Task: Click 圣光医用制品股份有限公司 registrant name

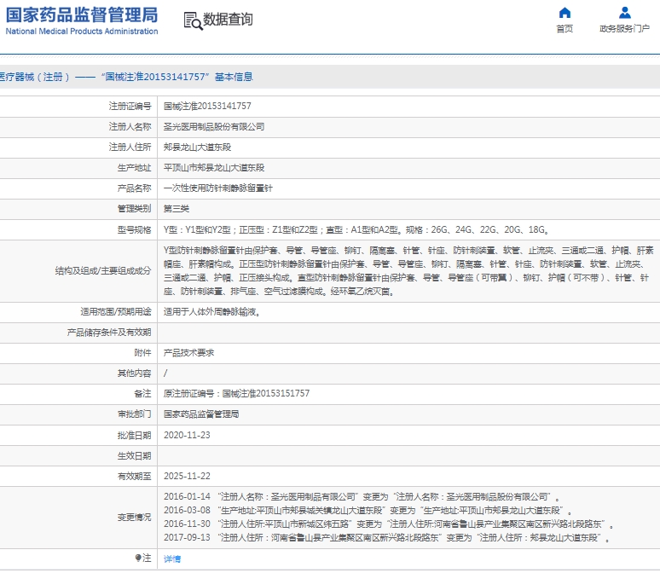Action: (x=214, y=127)
